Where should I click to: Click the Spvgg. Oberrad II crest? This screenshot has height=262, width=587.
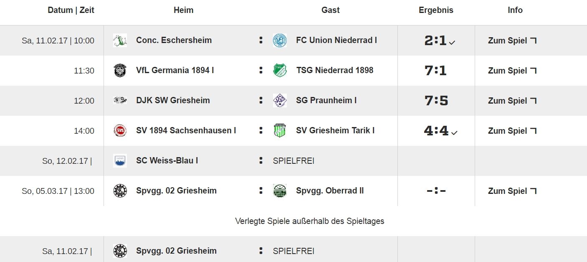(280, 191)
